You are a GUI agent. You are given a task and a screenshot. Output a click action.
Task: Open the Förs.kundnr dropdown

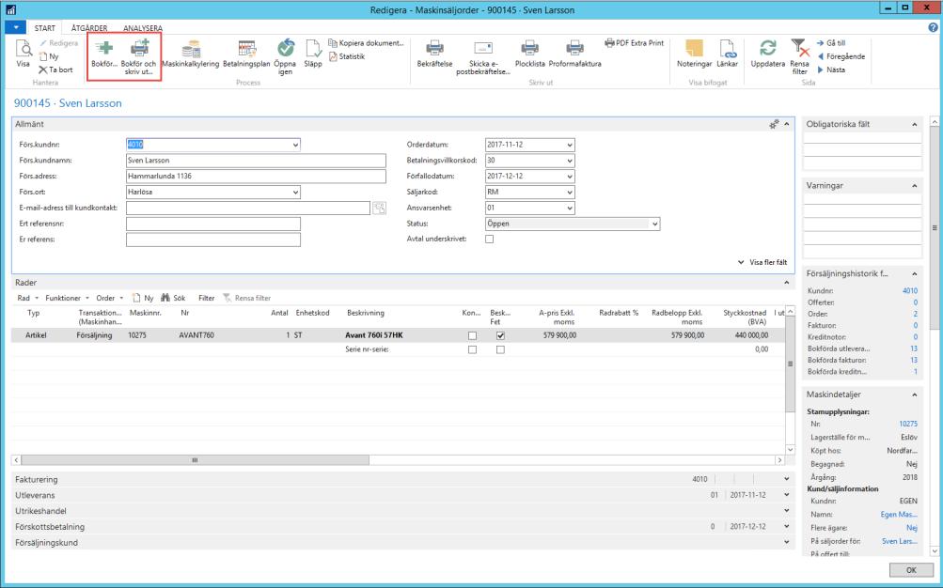[x=295, y=145]
